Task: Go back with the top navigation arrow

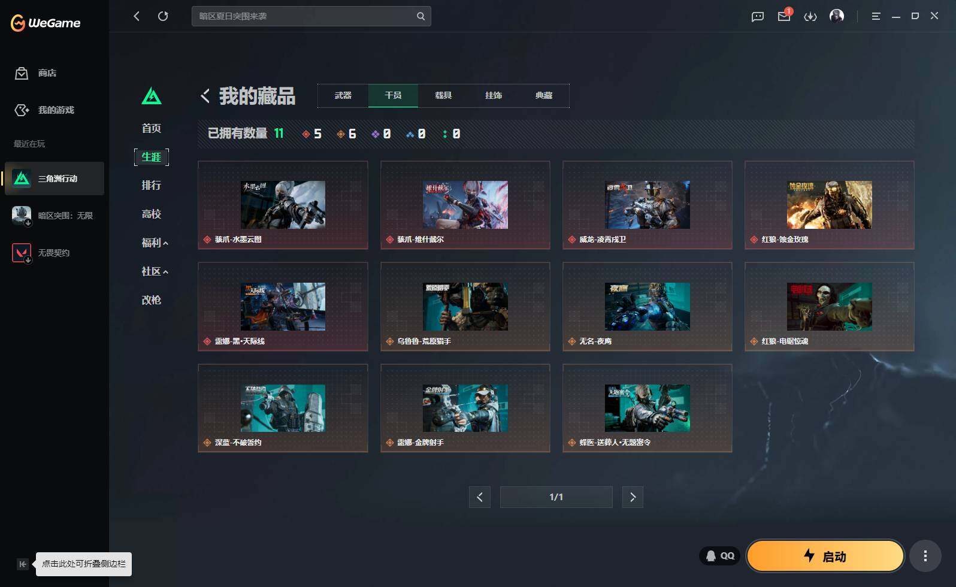Action: click(137, 16)
